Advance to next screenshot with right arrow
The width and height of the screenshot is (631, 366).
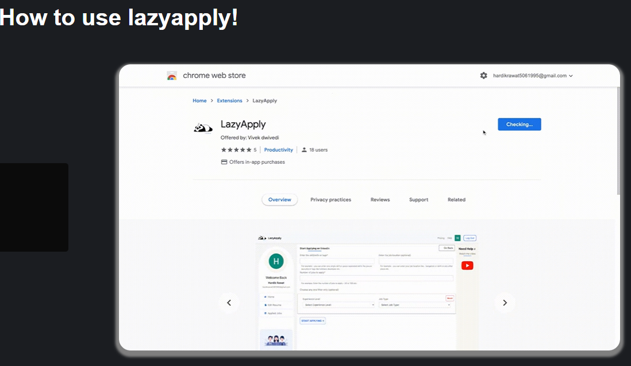point(505,303)
